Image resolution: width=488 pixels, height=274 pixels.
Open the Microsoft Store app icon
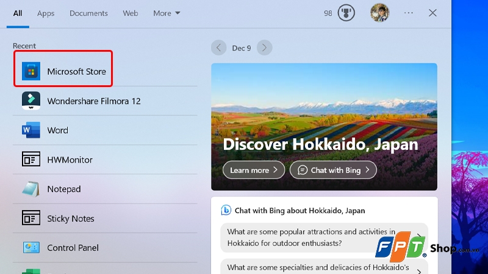(31, 71)
